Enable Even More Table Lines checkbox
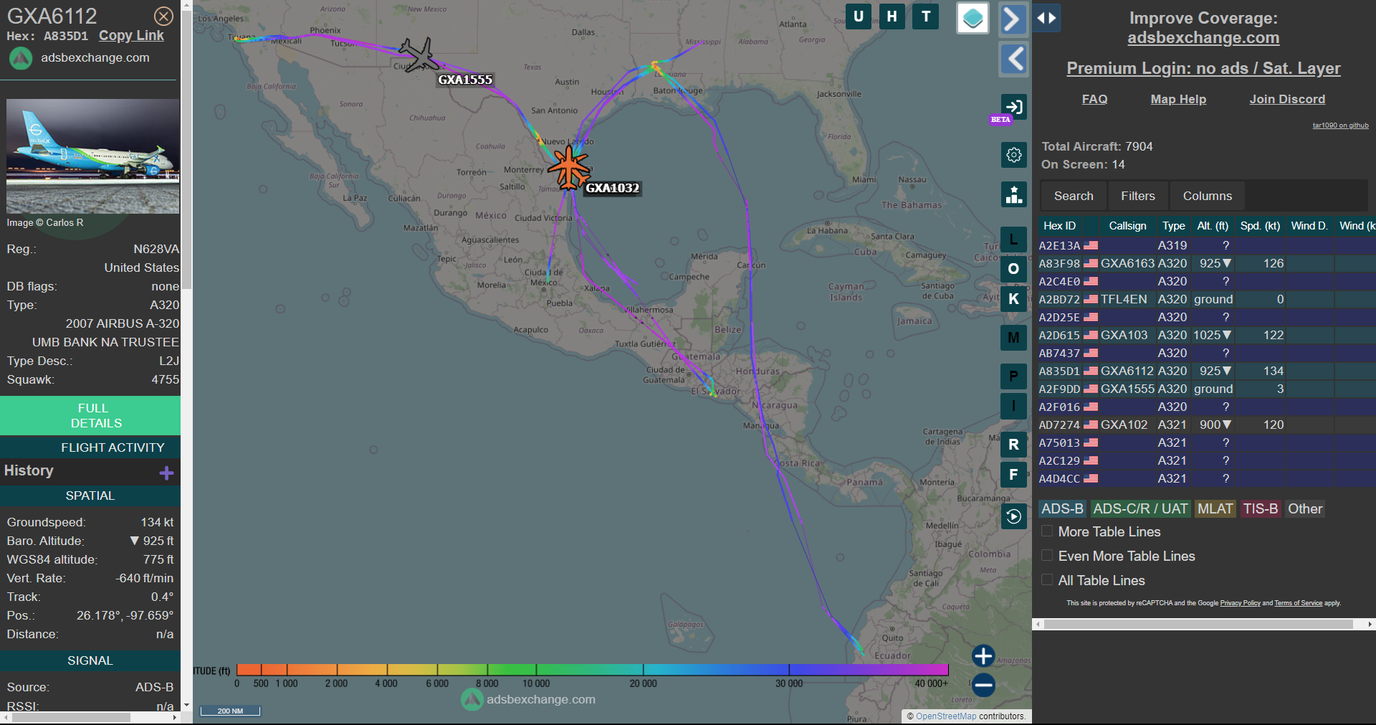Image resolution: width=1376 pixels, height=725 pixels. tap(1047, 556)
